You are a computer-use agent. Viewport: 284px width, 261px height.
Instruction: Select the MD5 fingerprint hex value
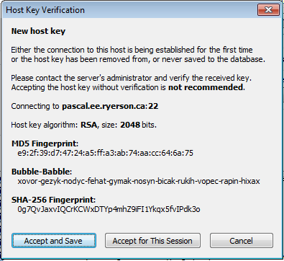[105, 153]
